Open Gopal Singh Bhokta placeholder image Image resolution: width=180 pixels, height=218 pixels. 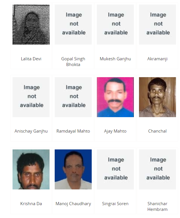[73, 25]
